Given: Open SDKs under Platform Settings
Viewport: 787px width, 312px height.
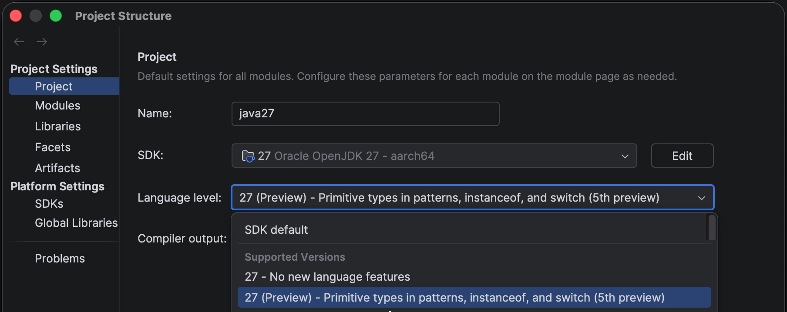Looking at the screenshot, I should 49,204.
